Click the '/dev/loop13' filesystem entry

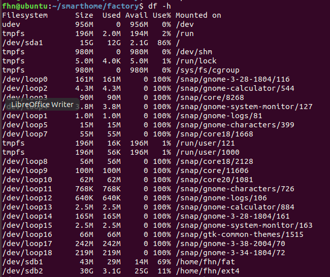27,207
